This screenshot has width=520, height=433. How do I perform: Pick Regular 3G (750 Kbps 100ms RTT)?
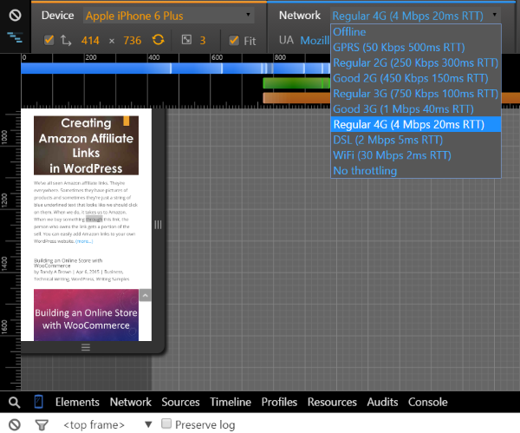coord(416,94)
